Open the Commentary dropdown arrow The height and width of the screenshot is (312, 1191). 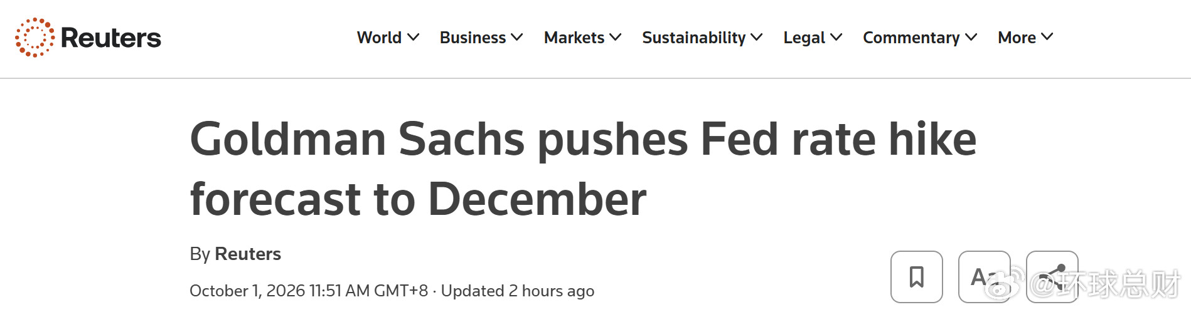click(x=971, y=38)
